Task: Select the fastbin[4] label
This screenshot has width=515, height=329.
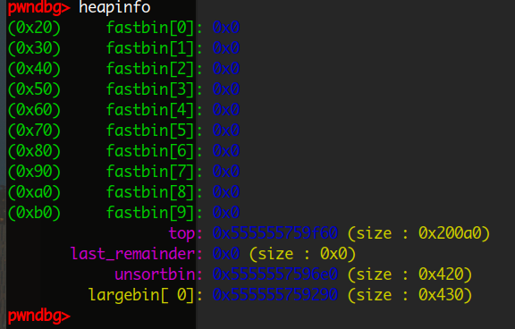Action: click(150, 110)
